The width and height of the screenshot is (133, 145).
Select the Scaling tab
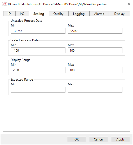tap(39, 14)
